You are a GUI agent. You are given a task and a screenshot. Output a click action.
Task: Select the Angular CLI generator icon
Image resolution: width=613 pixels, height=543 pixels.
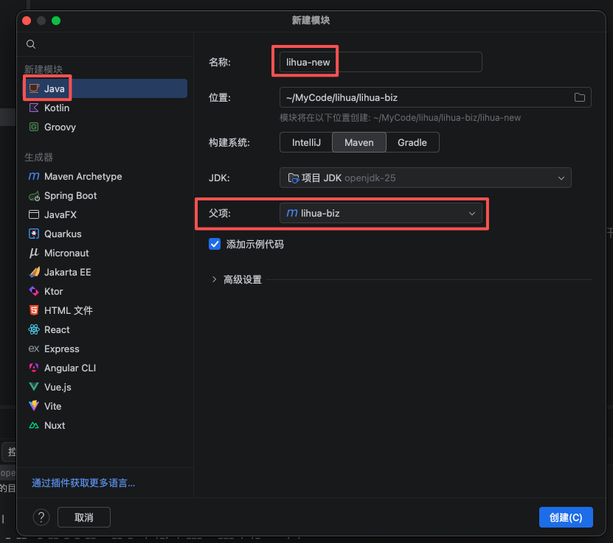pyautogui.click(x=33, y=368)
